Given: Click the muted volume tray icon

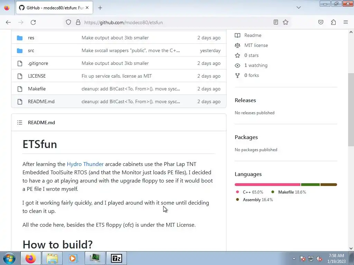Looking at the screenshot, I should (319, 259).
